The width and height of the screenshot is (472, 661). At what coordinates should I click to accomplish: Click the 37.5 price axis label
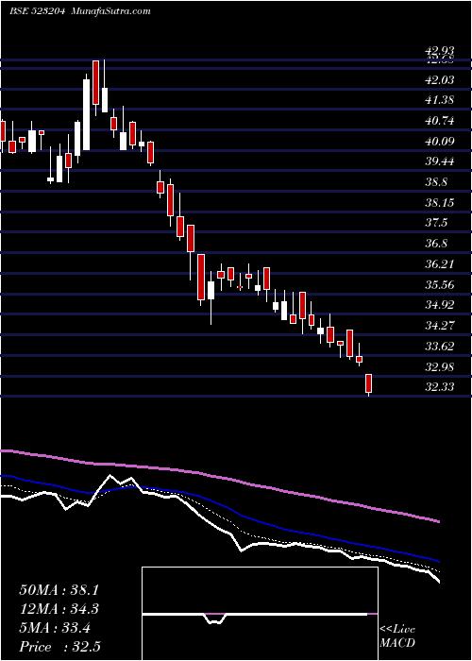pyautogui.click(x=436, y=223)
